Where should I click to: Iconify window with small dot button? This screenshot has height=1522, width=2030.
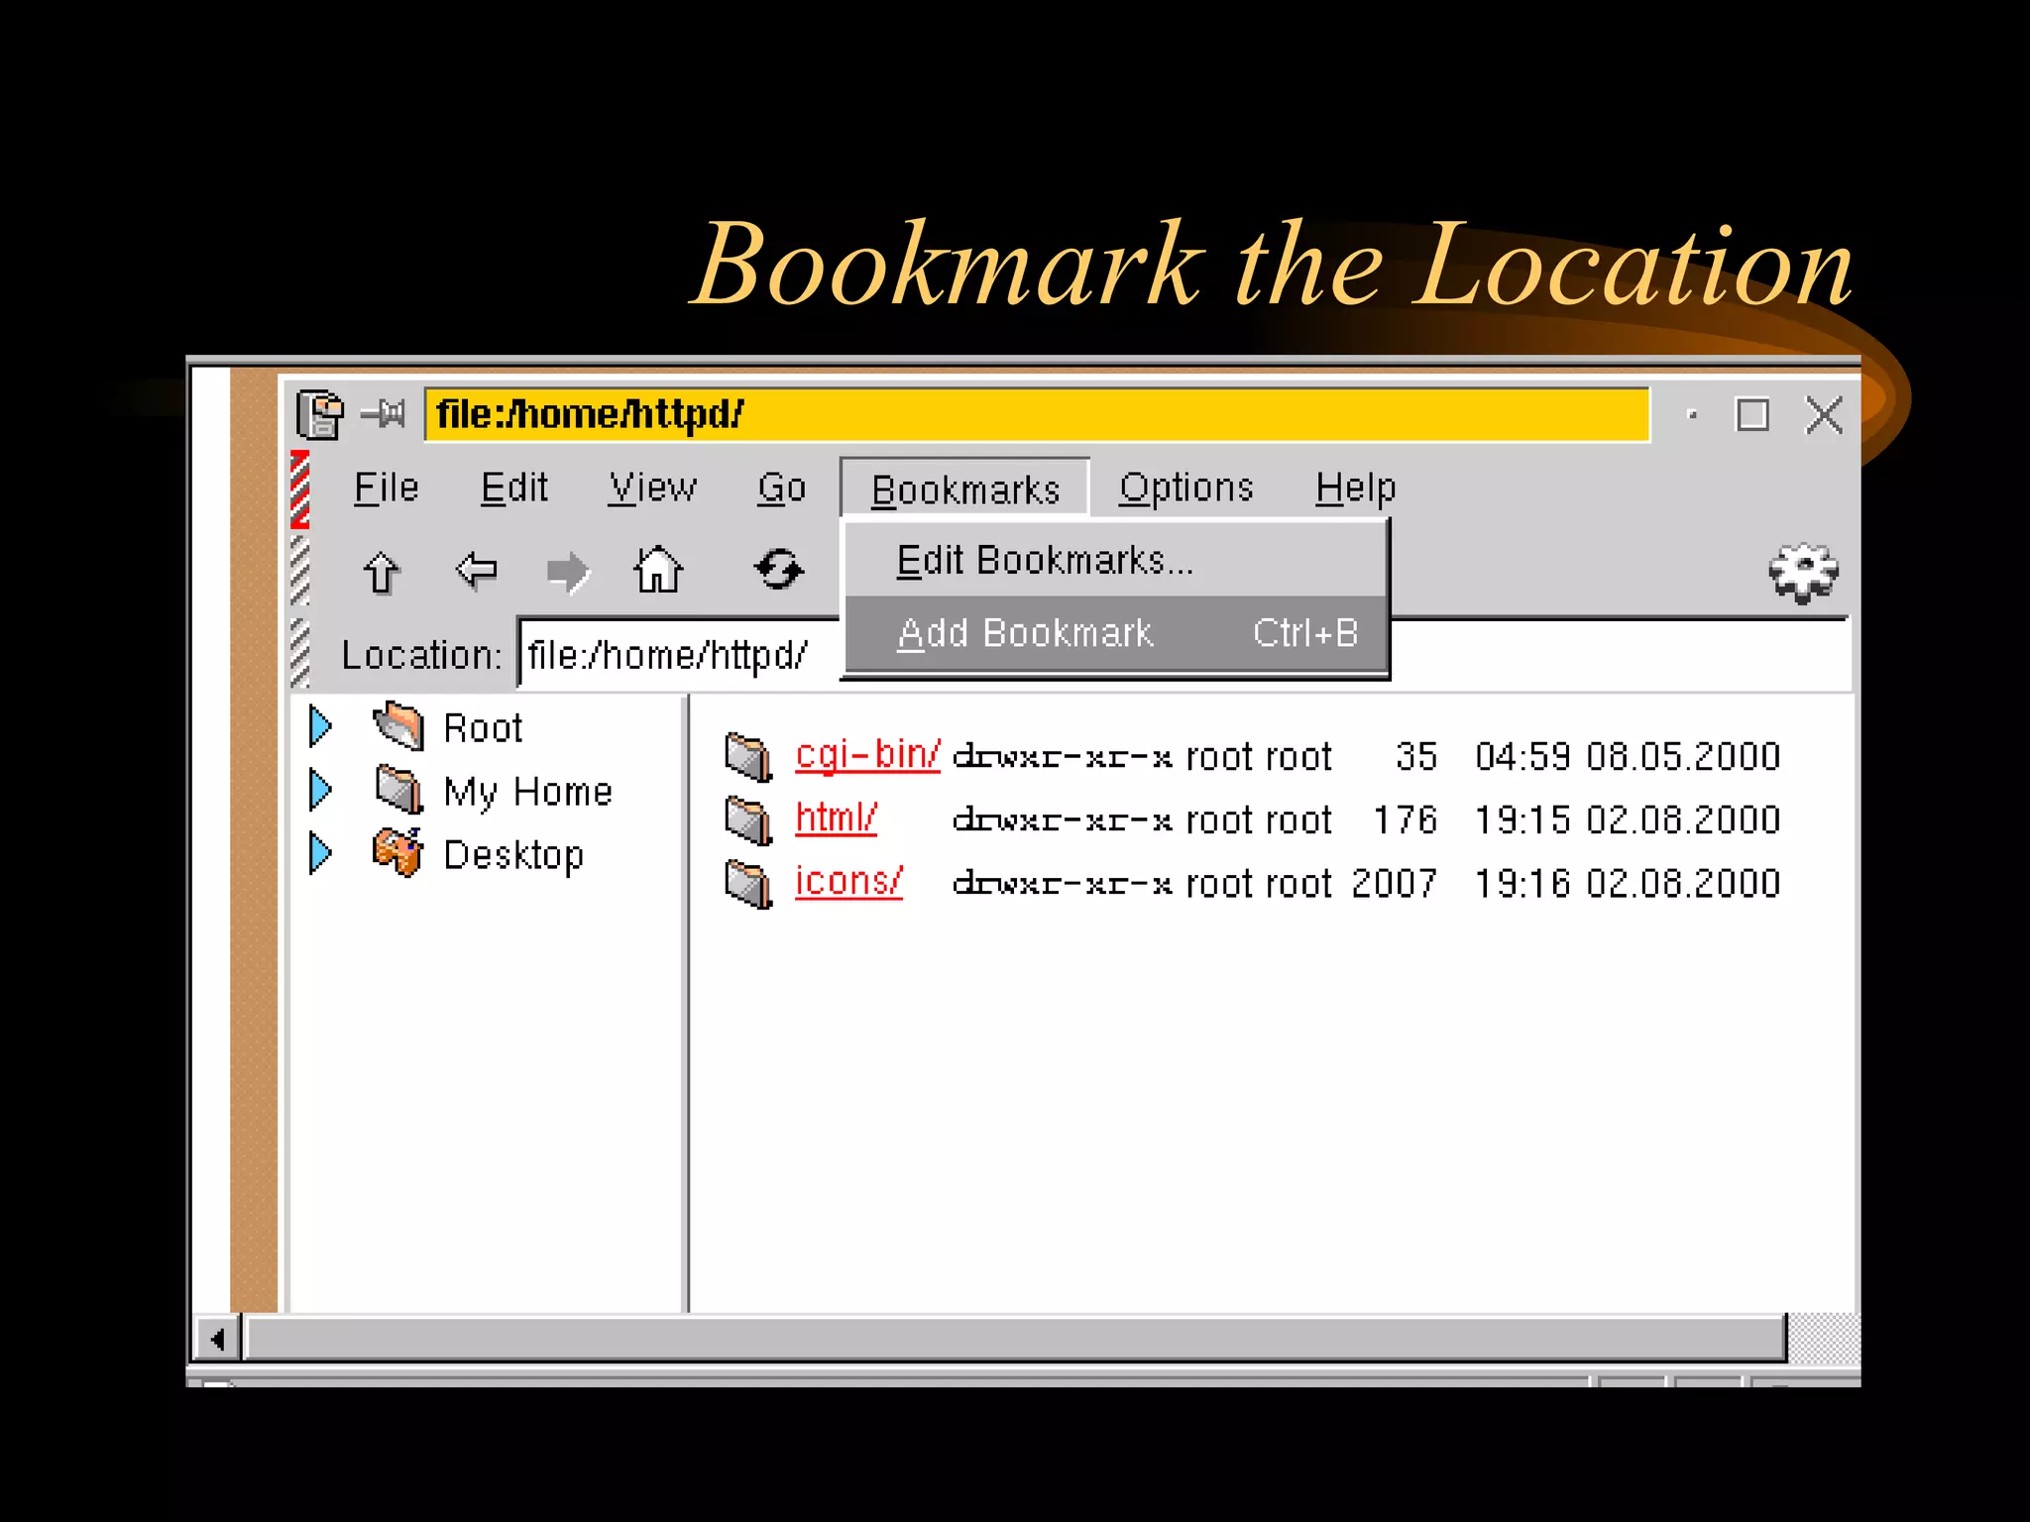pos(1692,415)
